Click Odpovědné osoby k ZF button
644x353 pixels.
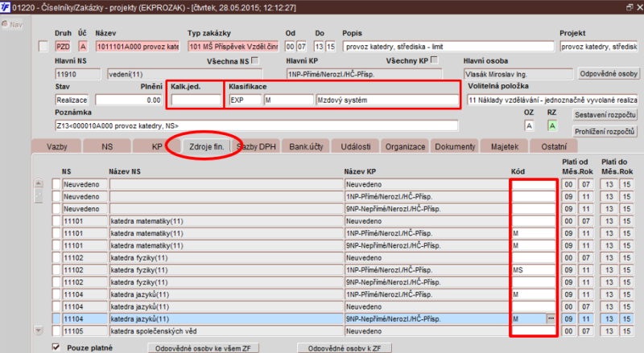[345, 348]
